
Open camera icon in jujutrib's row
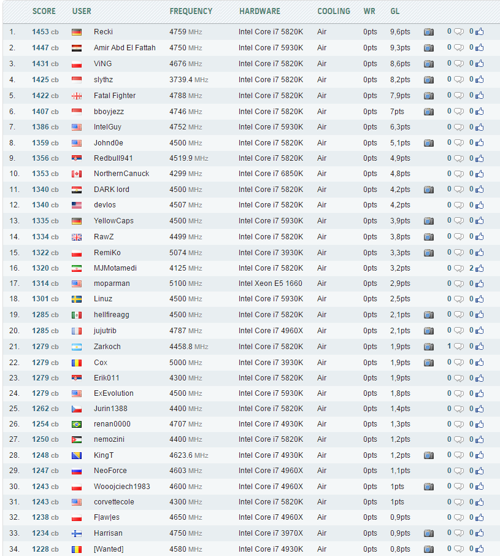pos(429,331)
